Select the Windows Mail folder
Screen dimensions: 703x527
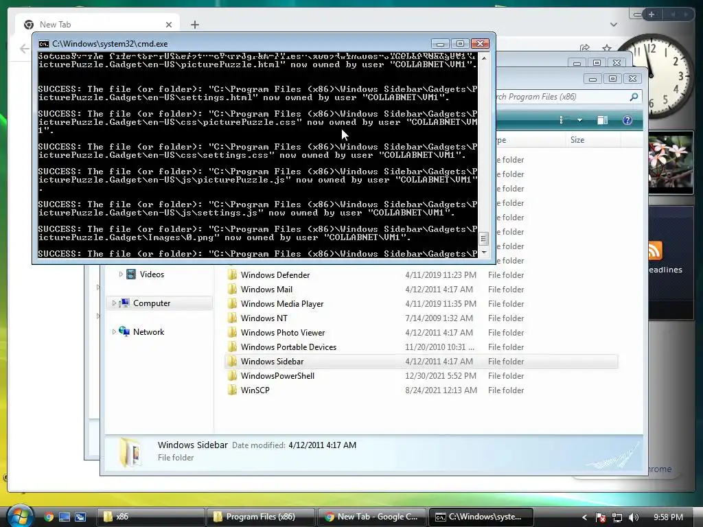[x=266, y=290]
